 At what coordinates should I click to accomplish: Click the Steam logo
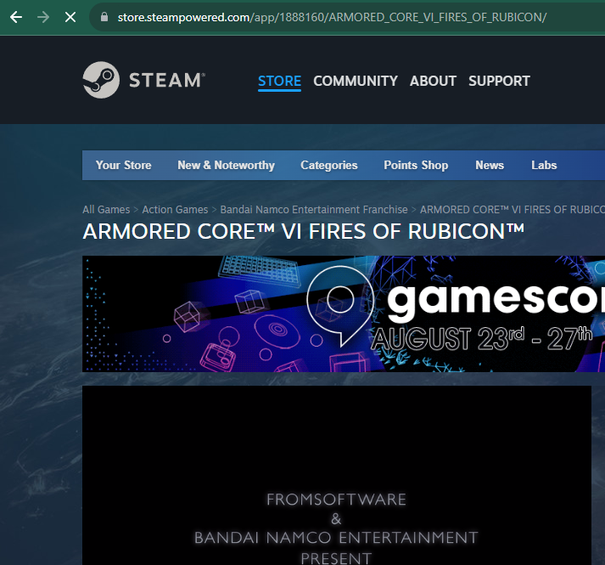point(143,80)
